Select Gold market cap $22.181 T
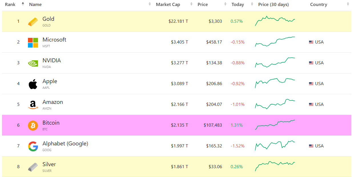Viewport: 353px width, 177px height. [x=178, y=21]
